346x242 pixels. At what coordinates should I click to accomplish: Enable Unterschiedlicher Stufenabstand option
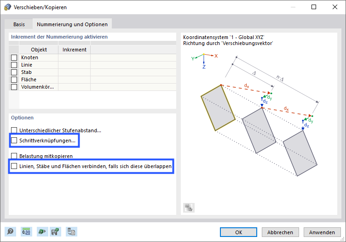(14, 130)
